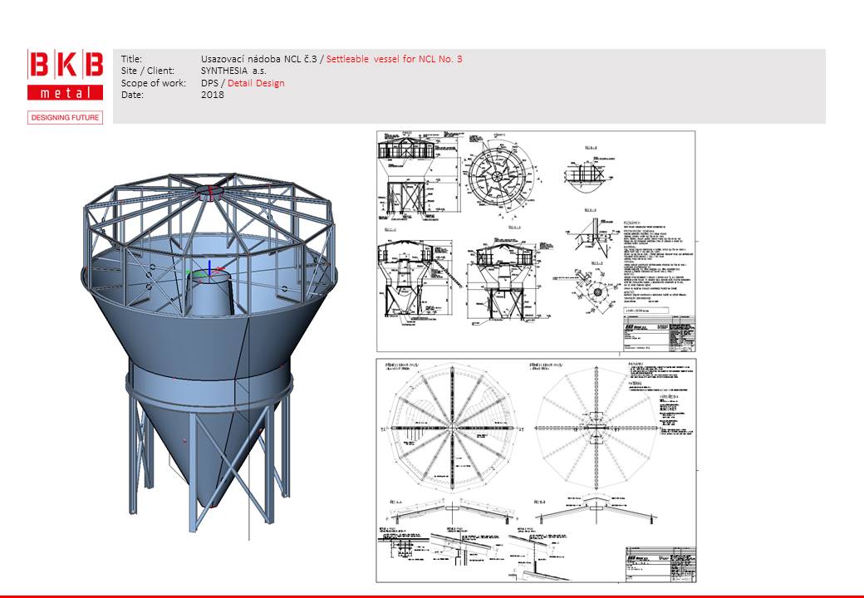The image size is (864, 598).
Task: Click the DESIGNING FUTURE tagline box
Action: (66, 117)
